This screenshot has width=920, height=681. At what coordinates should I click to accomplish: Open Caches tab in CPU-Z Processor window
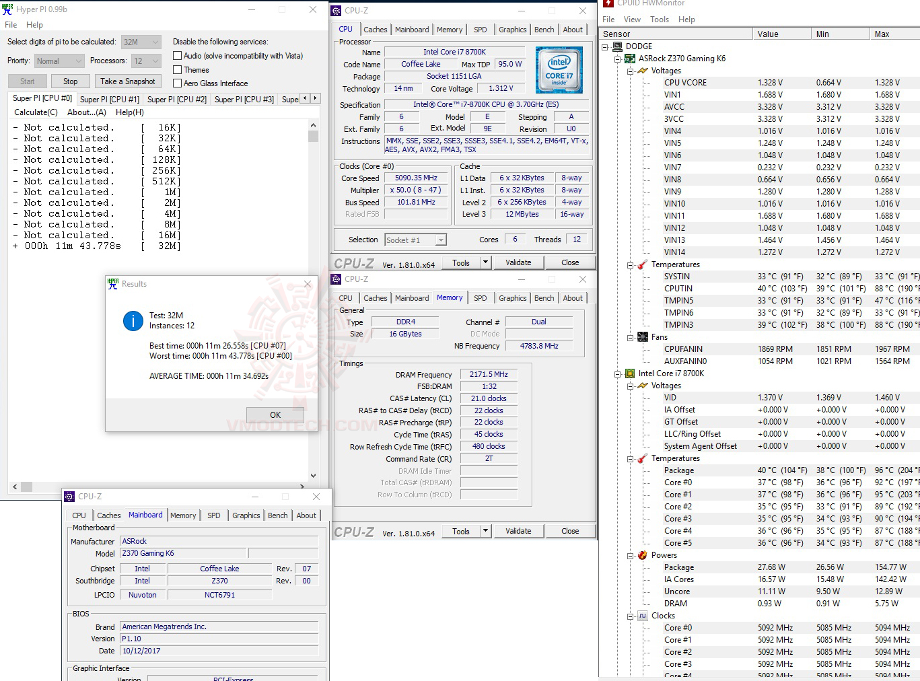[376, 30]
